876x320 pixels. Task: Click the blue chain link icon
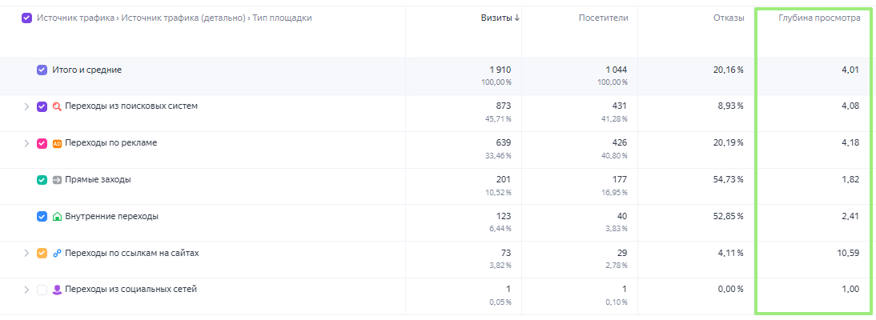pos(57,254)
